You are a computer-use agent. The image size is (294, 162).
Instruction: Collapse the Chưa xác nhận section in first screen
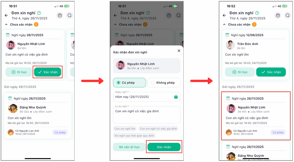click(6, 24)
